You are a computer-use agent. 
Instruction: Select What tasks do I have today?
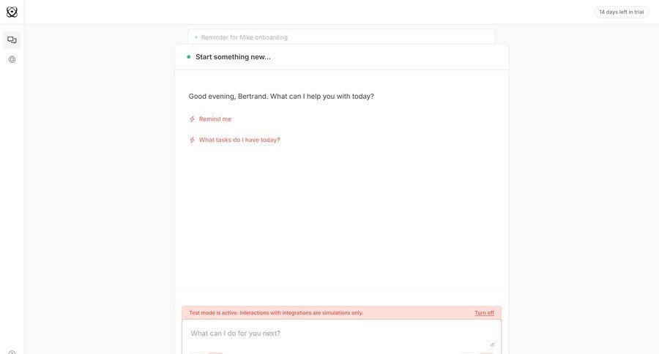[x=239, y=140]
